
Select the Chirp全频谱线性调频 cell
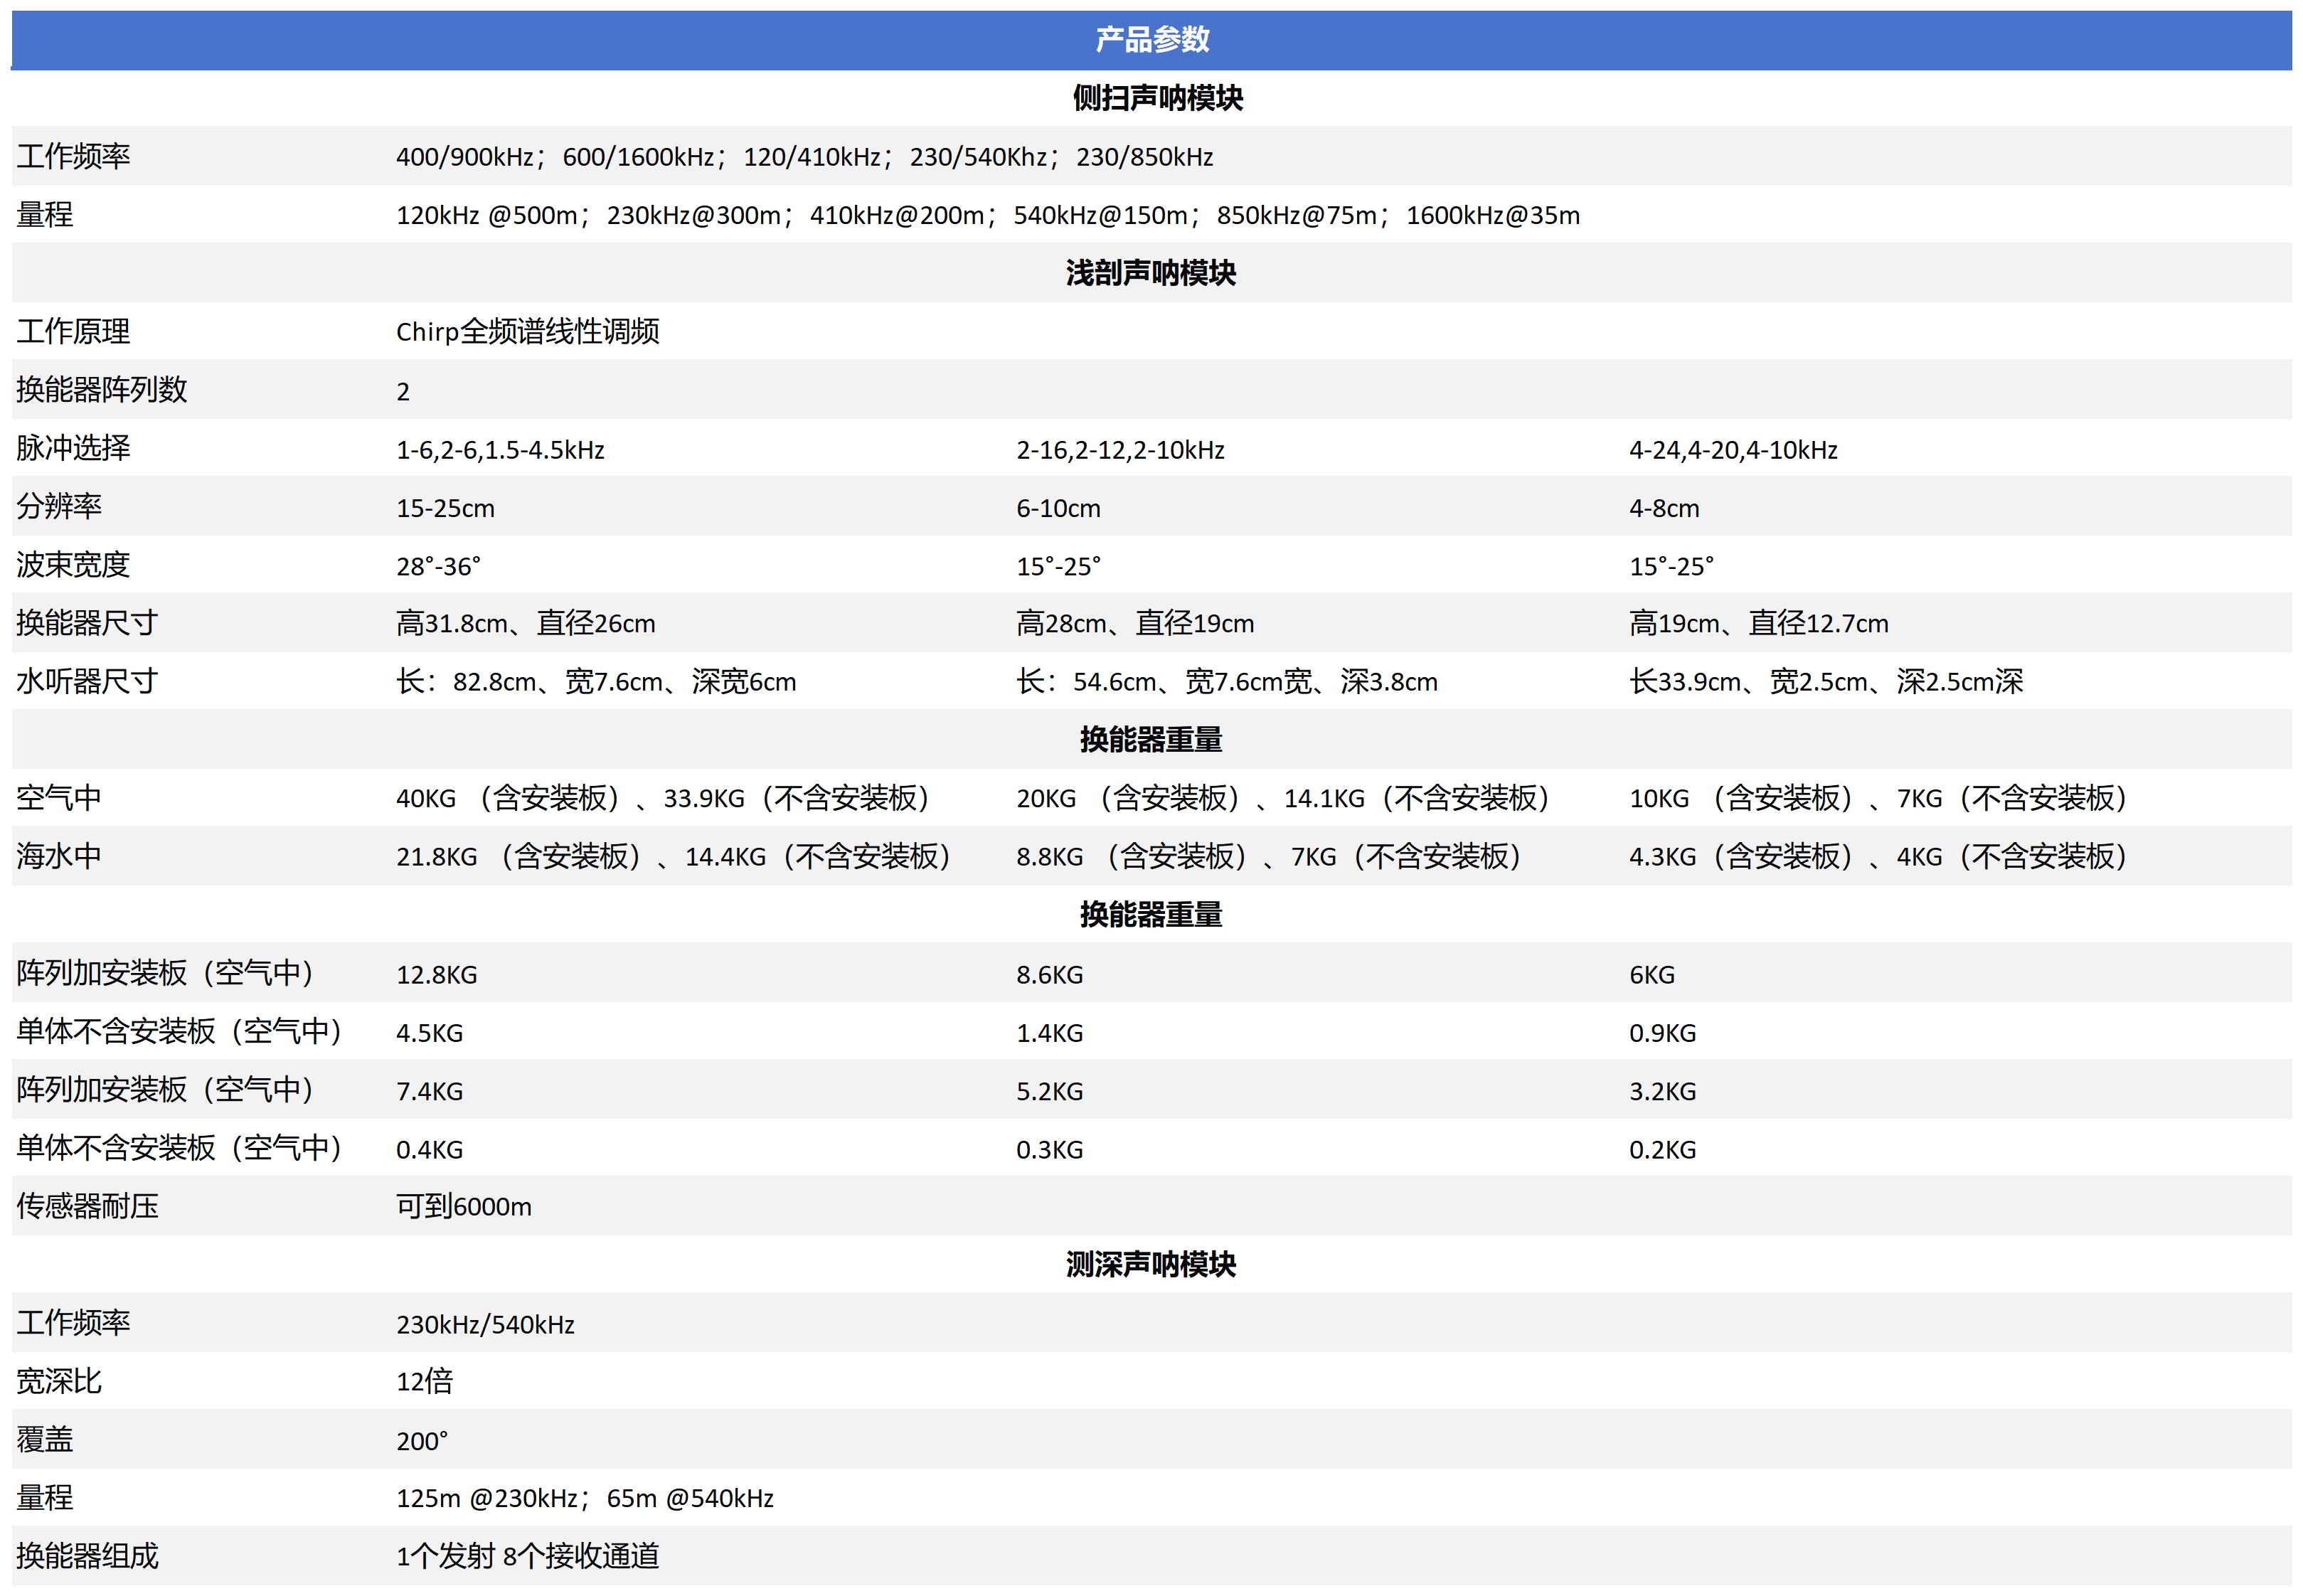tap(527, 331)
